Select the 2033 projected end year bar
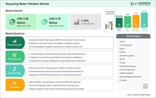 click(x=144, y=20)
